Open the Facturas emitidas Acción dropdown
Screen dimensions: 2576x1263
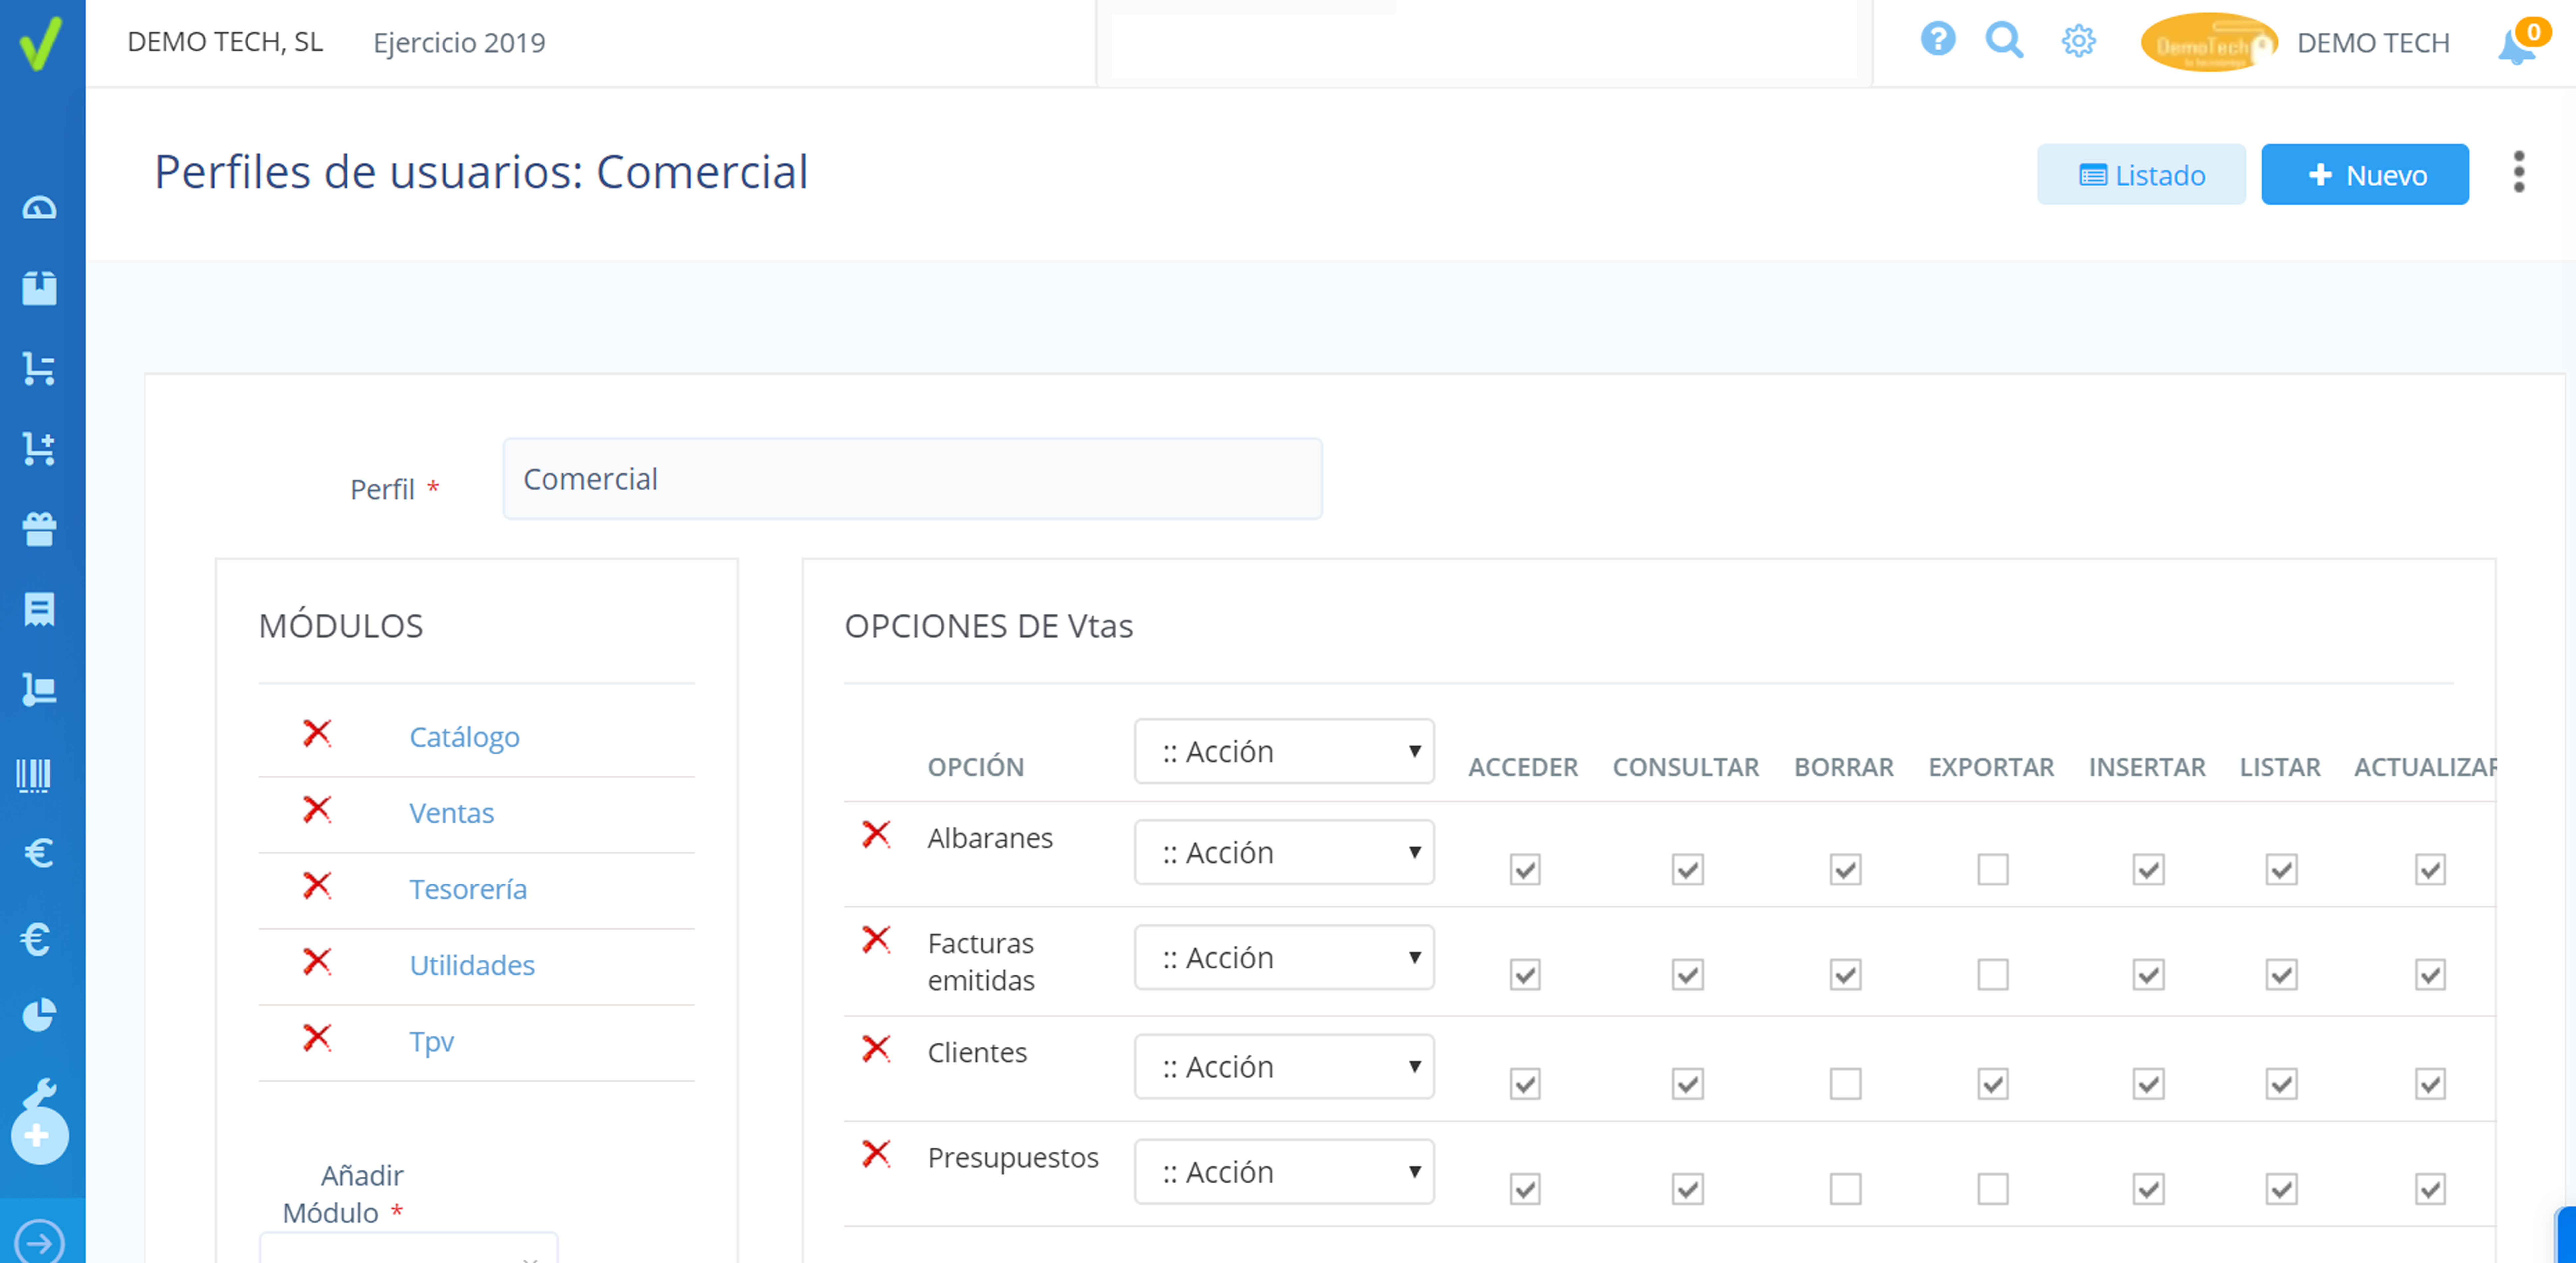1284,957
